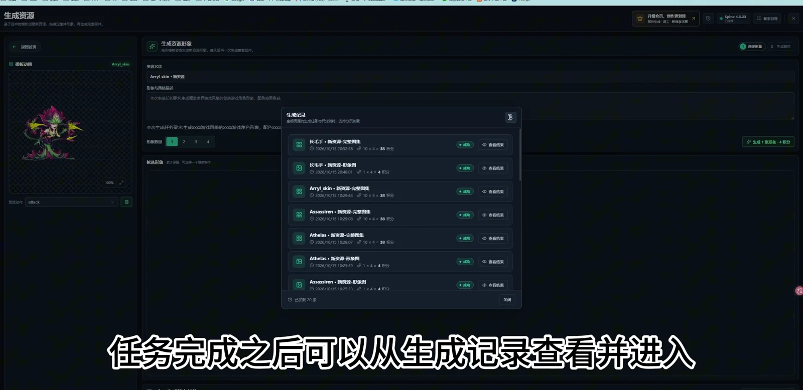View result of Assassiren 形象图 record
This screenshot has height=390, width=803.
tap(493, 285)
